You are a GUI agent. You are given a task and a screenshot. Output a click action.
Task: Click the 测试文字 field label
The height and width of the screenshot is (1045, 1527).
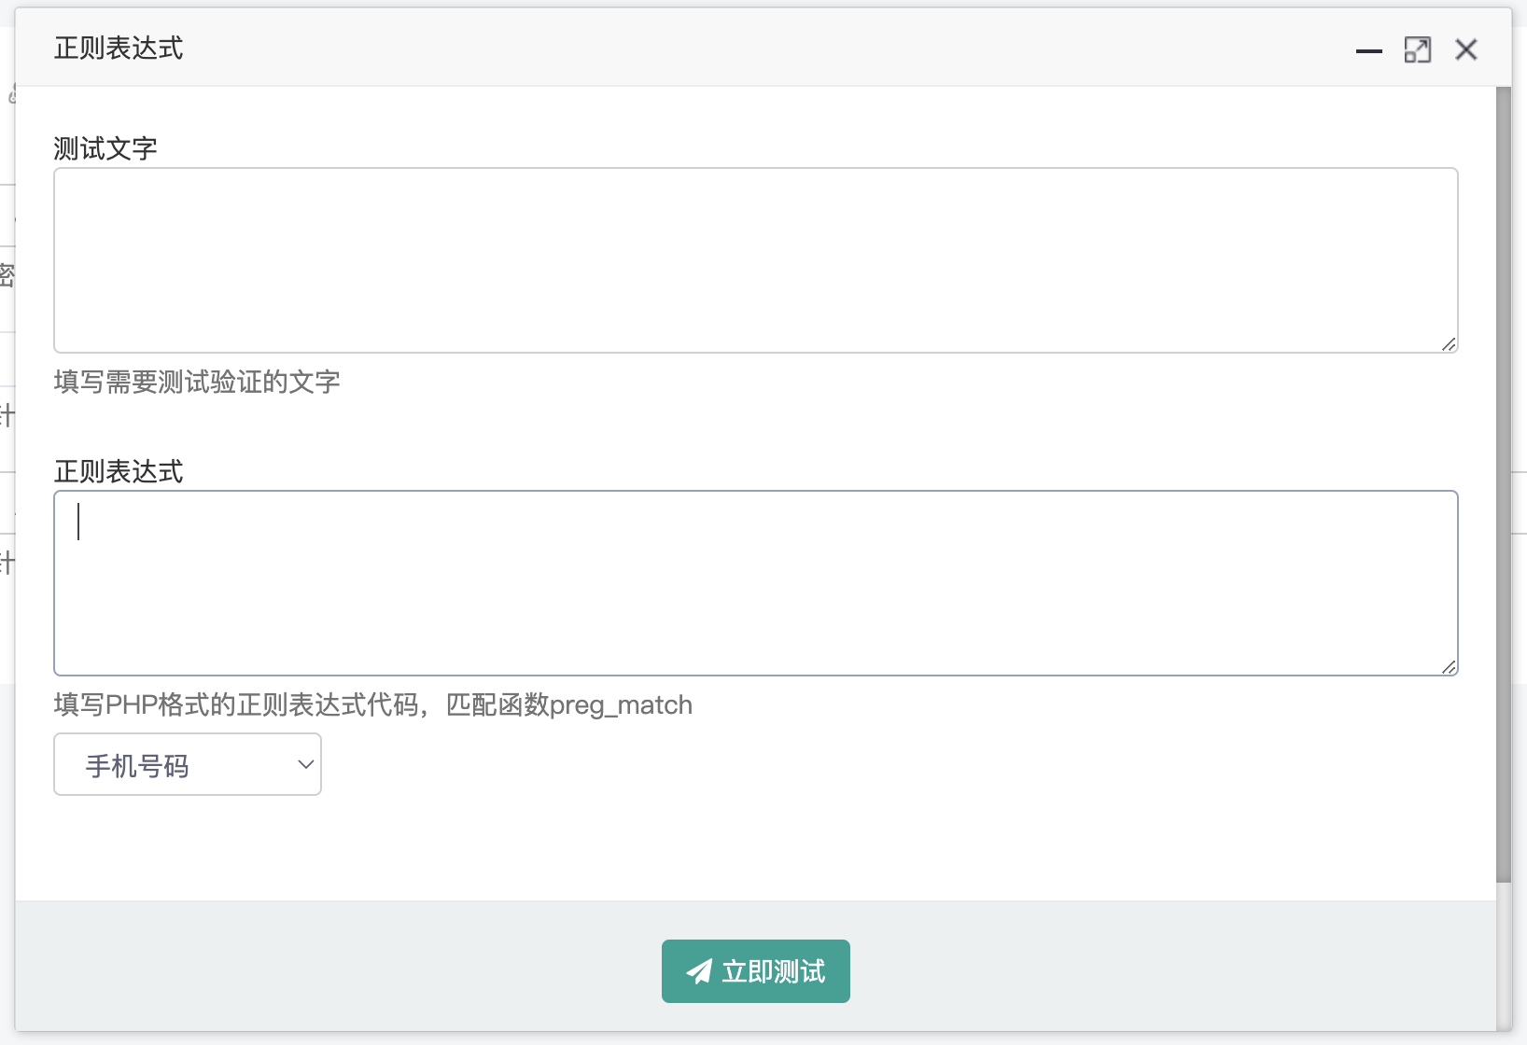105,148
